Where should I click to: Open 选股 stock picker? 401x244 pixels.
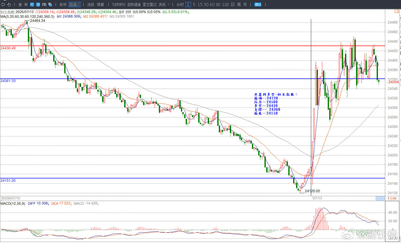click(x=91, y=5)
